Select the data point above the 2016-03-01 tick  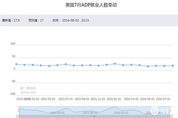132,65
